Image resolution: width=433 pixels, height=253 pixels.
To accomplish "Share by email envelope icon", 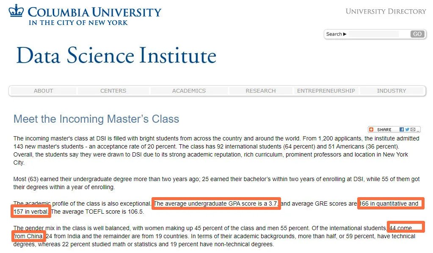I will click(413, 129).
